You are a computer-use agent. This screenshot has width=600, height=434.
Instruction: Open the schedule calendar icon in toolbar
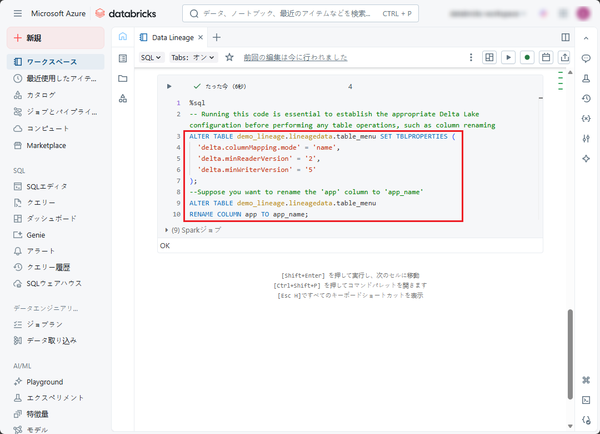[546, 57]
